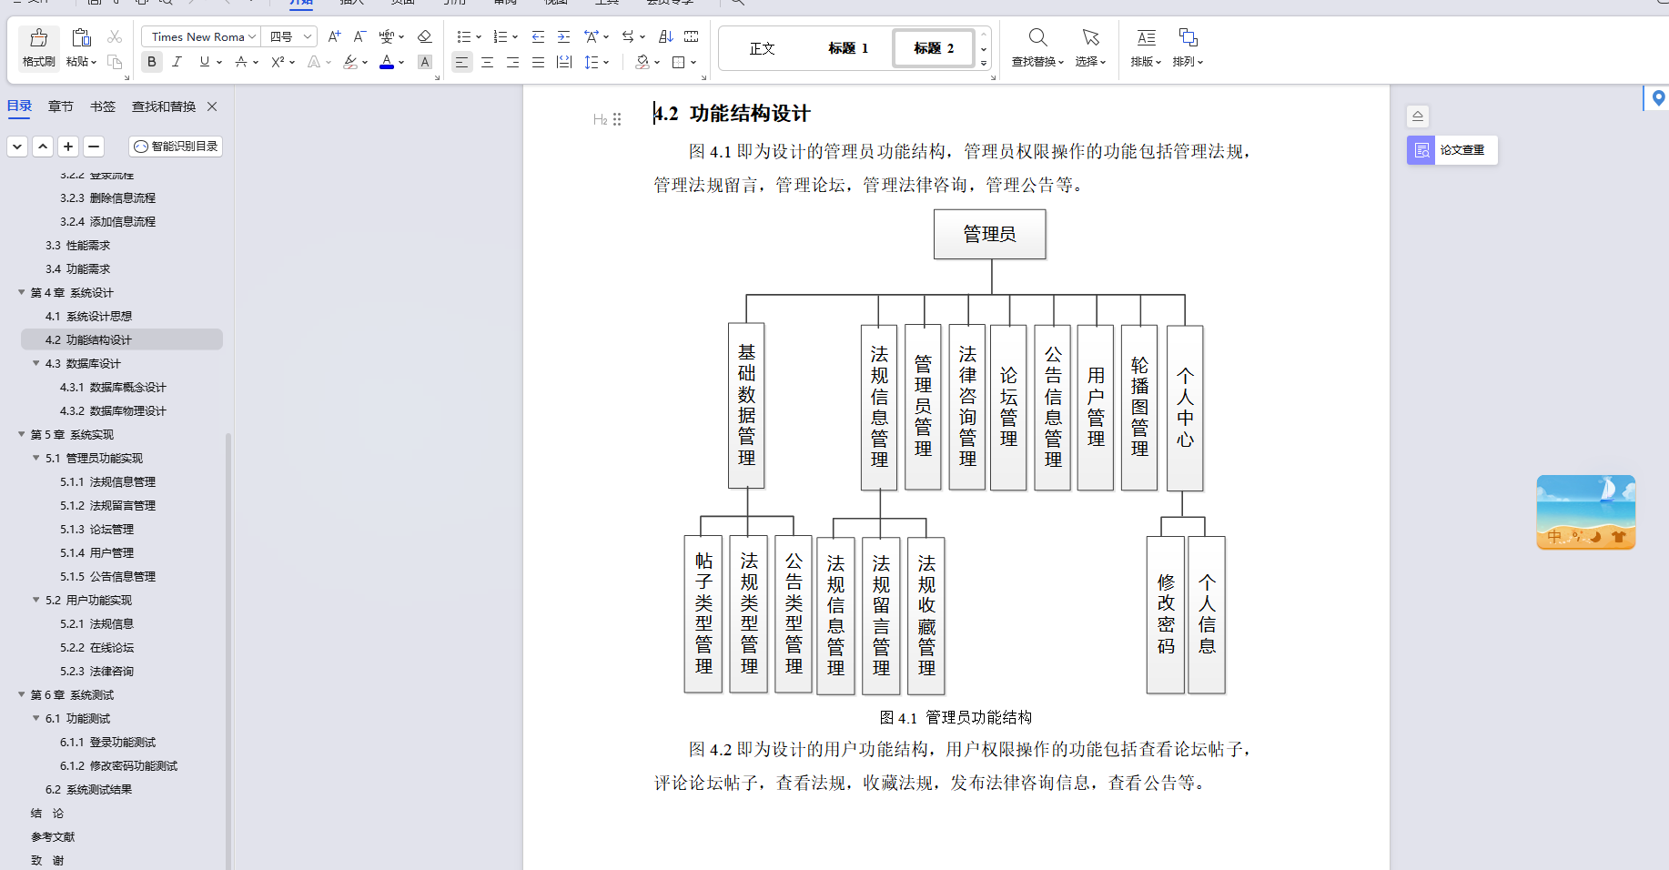Select the Format Painter tool
The width and height of the screenshot is (1669, 870).
tap(37, 47)
